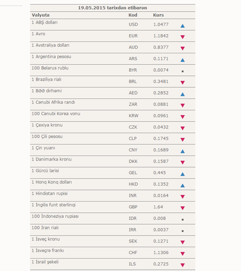Click the HKD currency code
This screenshot has width=241, height=271.
[x=133, y=184]
